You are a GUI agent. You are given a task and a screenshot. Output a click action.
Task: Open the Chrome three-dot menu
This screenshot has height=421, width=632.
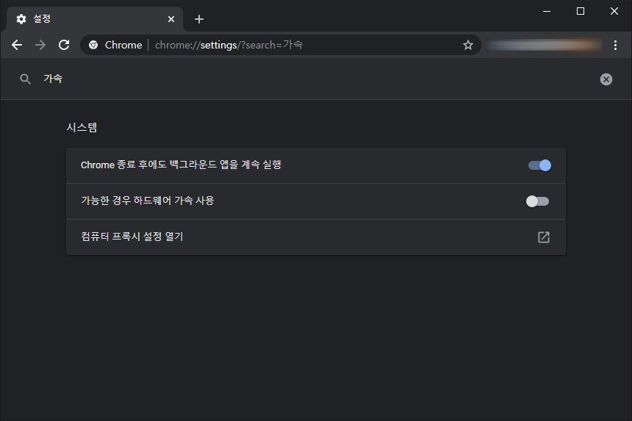coord(615,45)
